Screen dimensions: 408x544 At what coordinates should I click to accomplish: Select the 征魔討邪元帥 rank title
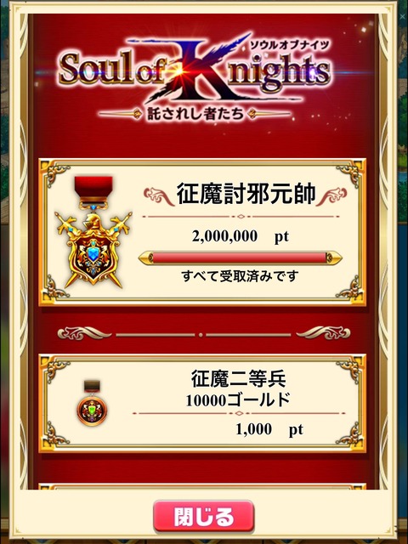pyautogui.click(x=246, y=194)
